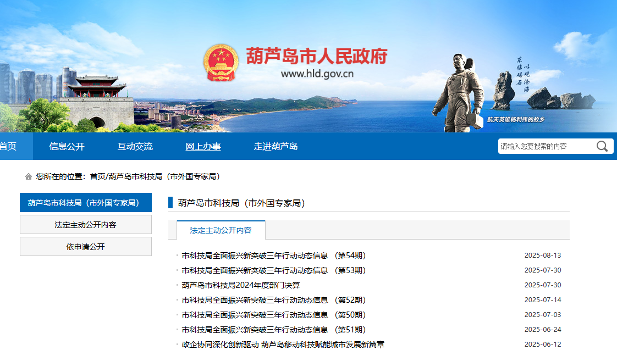The height and width of the screenshot is (350, 617).
Task: Select the 法定主动公开内容 tab
Action: point(221,230)
